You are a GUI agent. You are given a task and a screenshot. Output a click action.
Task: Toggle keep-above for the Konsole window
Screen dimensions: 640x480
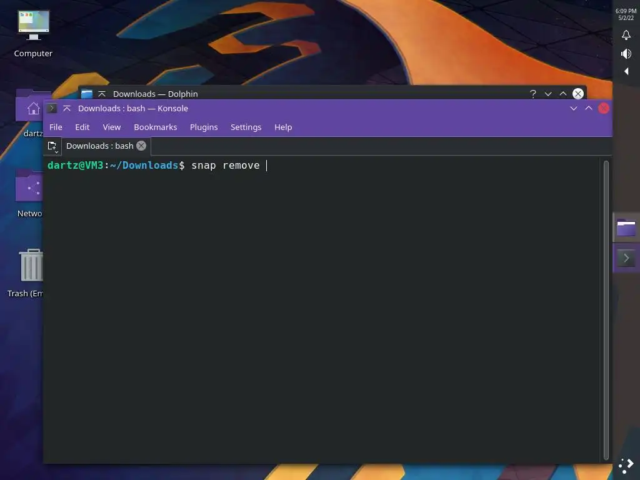click(x=67, y=108)
